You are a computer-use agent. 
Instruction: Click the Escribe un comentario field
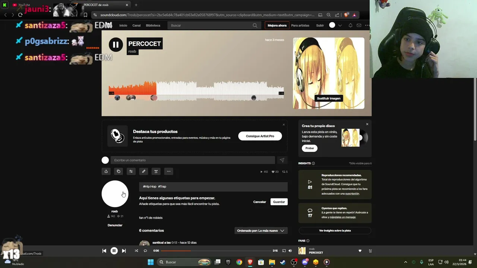[x=193, y=160]
